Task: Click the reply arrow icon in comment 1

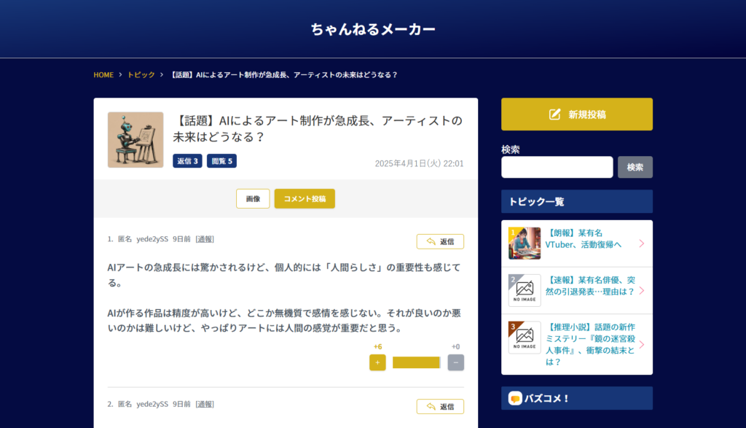Action: [431, 241]
